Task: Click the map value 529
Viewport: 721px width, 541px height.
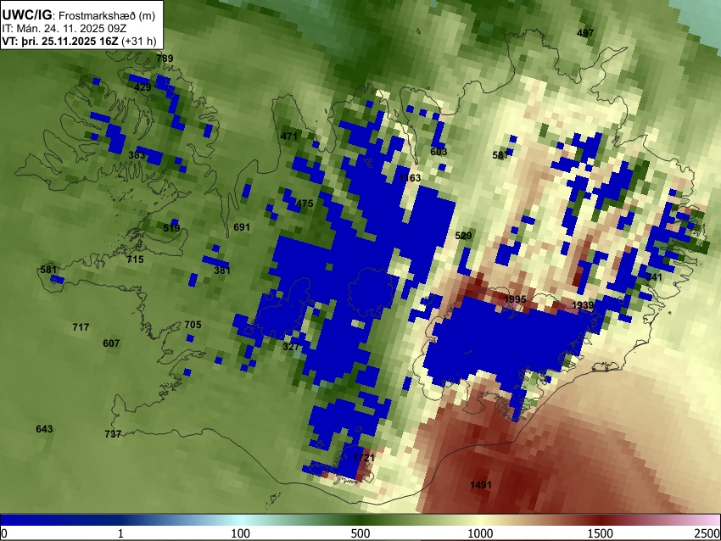Action: tap(463, 236)
